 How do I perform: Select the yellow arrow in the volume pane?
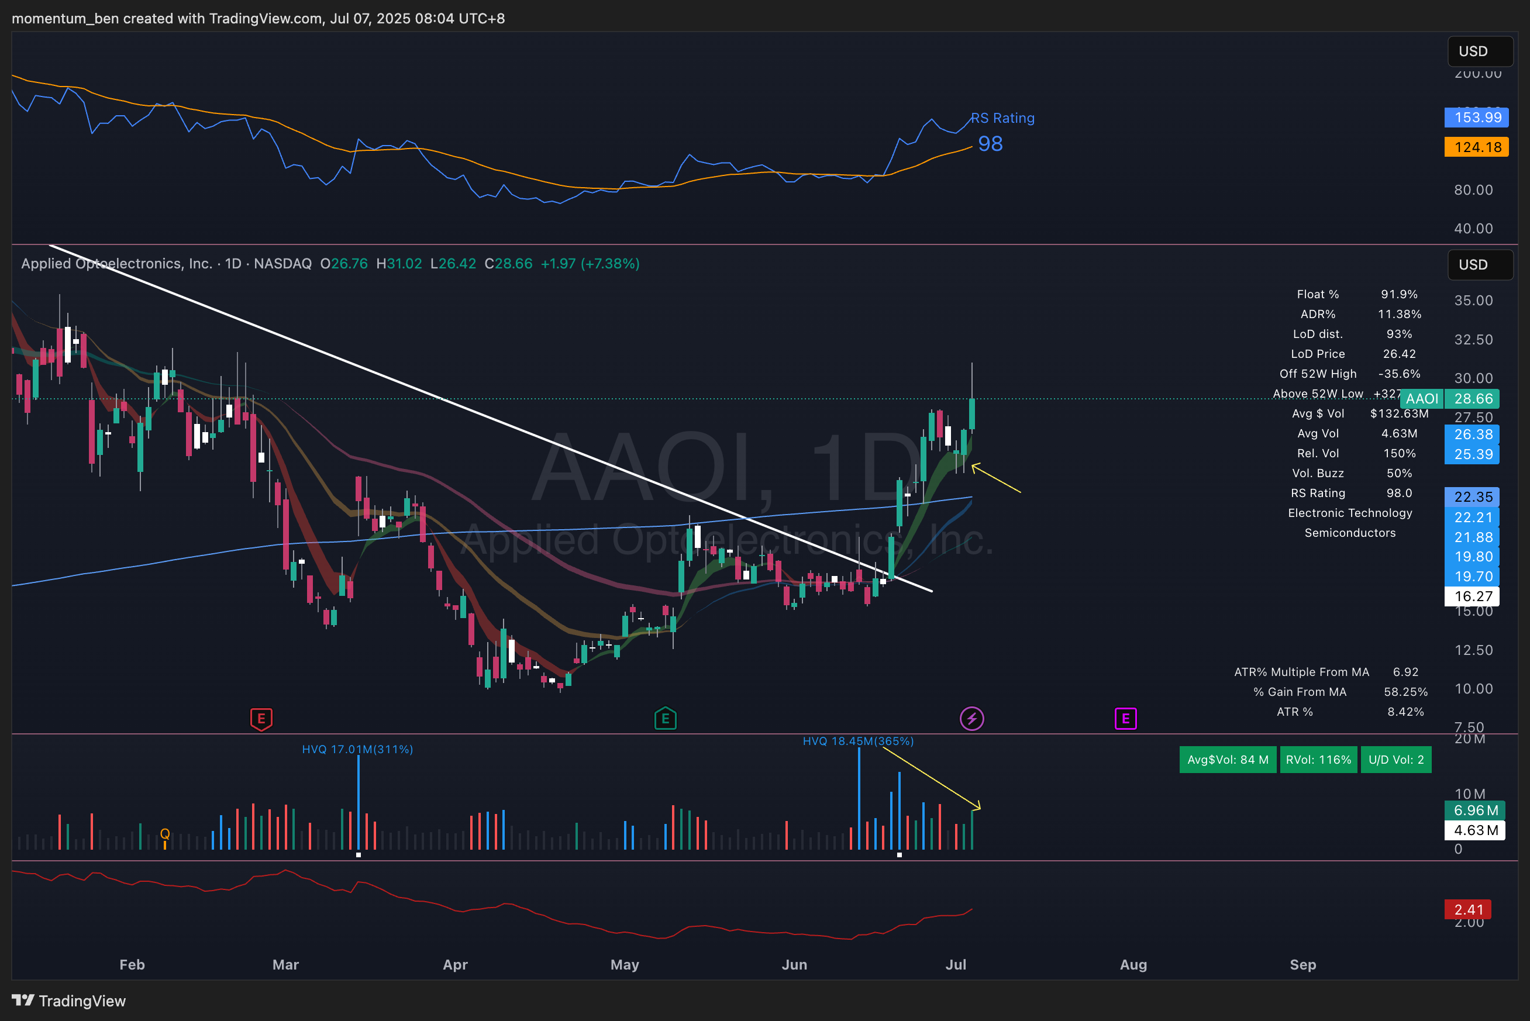(x=931, y=778)
